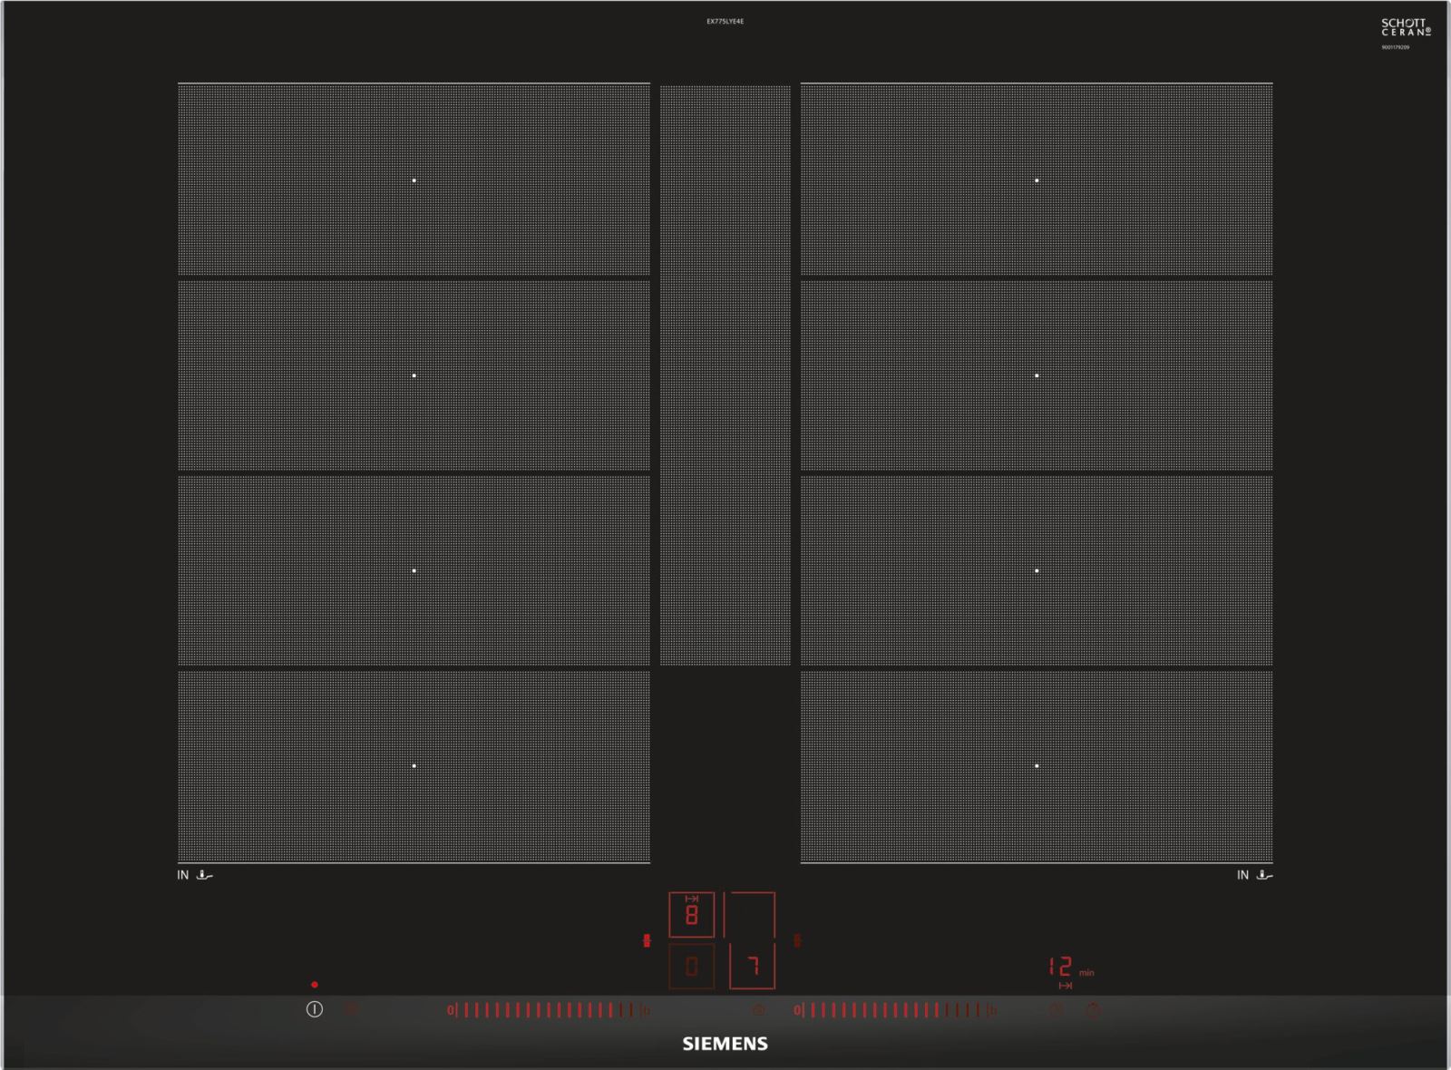Tap the rightmost dim icon on control strip
This screenshot has width=1451, height=1070.
(x=1093, y=1009)
